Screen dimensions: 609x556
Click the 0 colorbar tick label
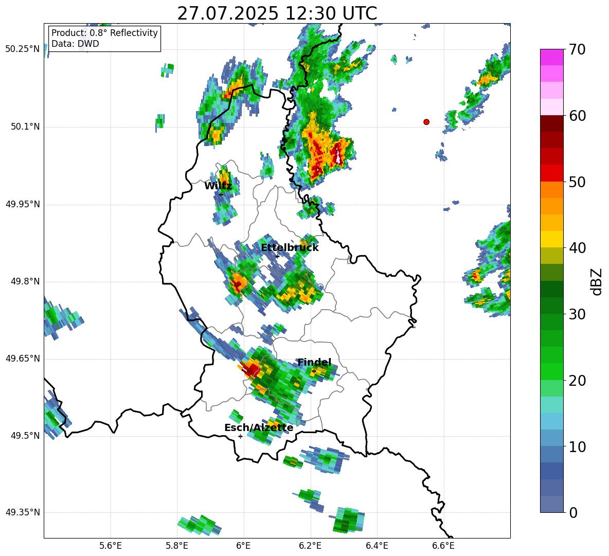coord(572,512)
